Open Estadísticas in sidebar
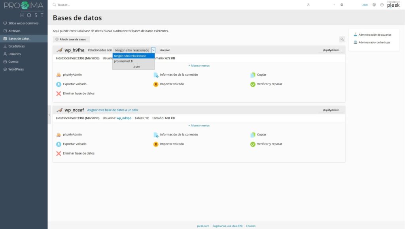Image resolution: width=405 pixels, height=229 pixels. [x=24, y=46]
